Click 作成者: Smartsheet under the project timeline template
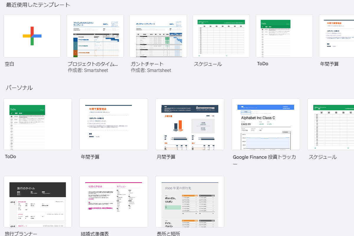Viewport: 354px width, 236px height. pos(88,71)
